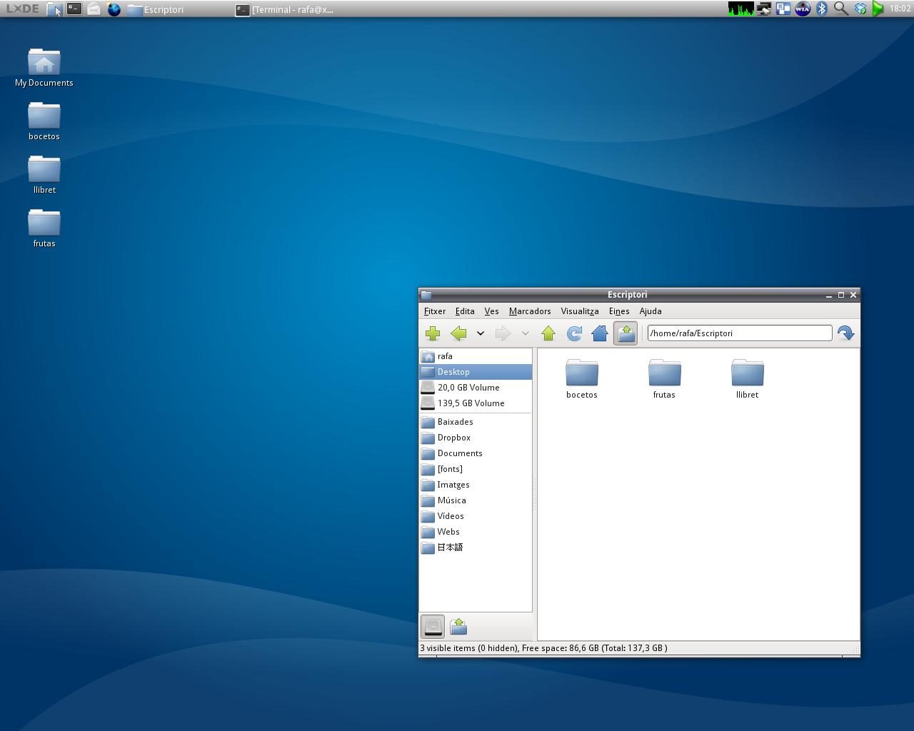Open Imatges bookmark
914x731 pixels.
476,485
